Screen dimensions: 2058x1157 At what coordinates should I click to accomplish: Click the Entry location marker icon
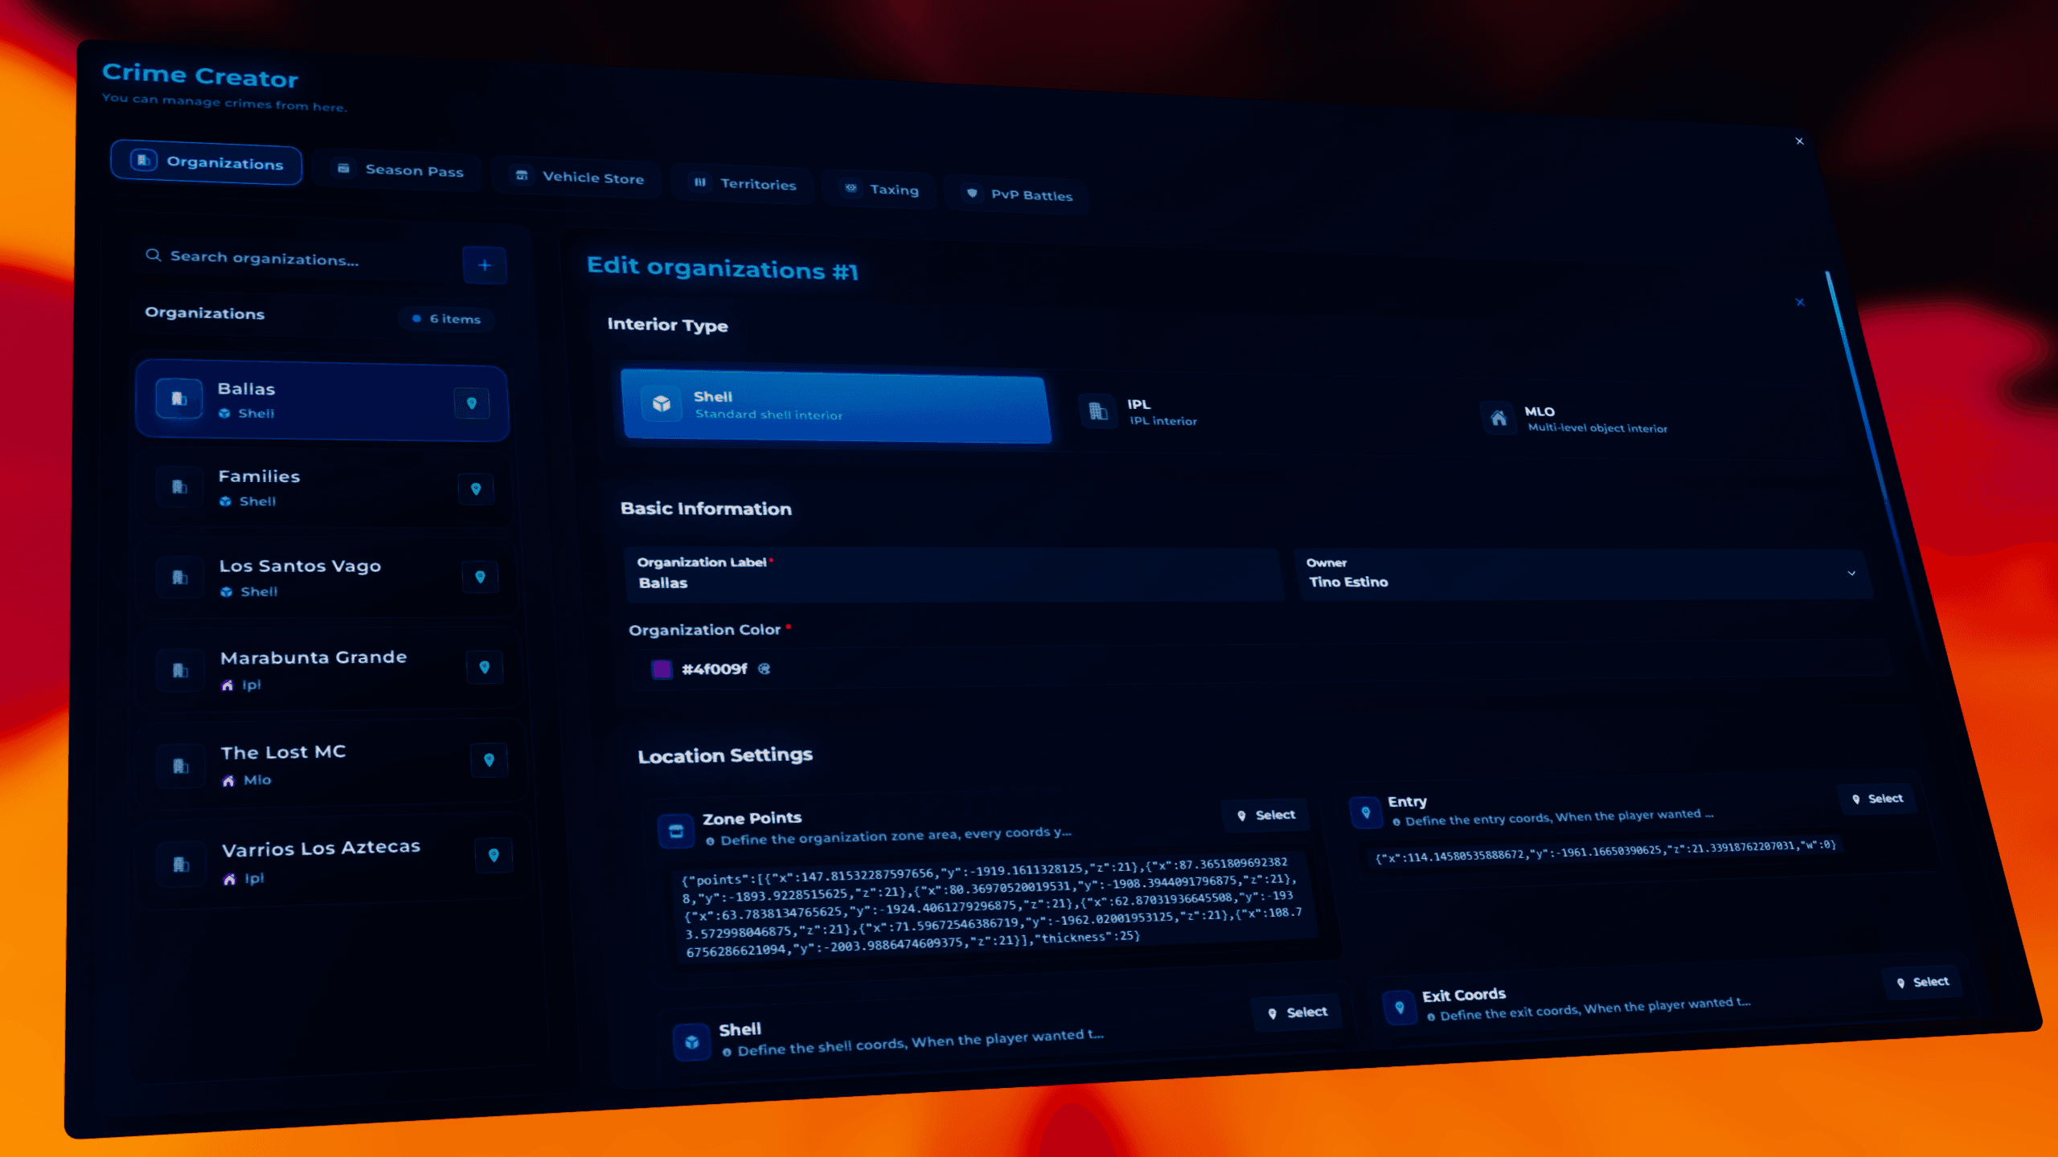(x=1367, y=812)
